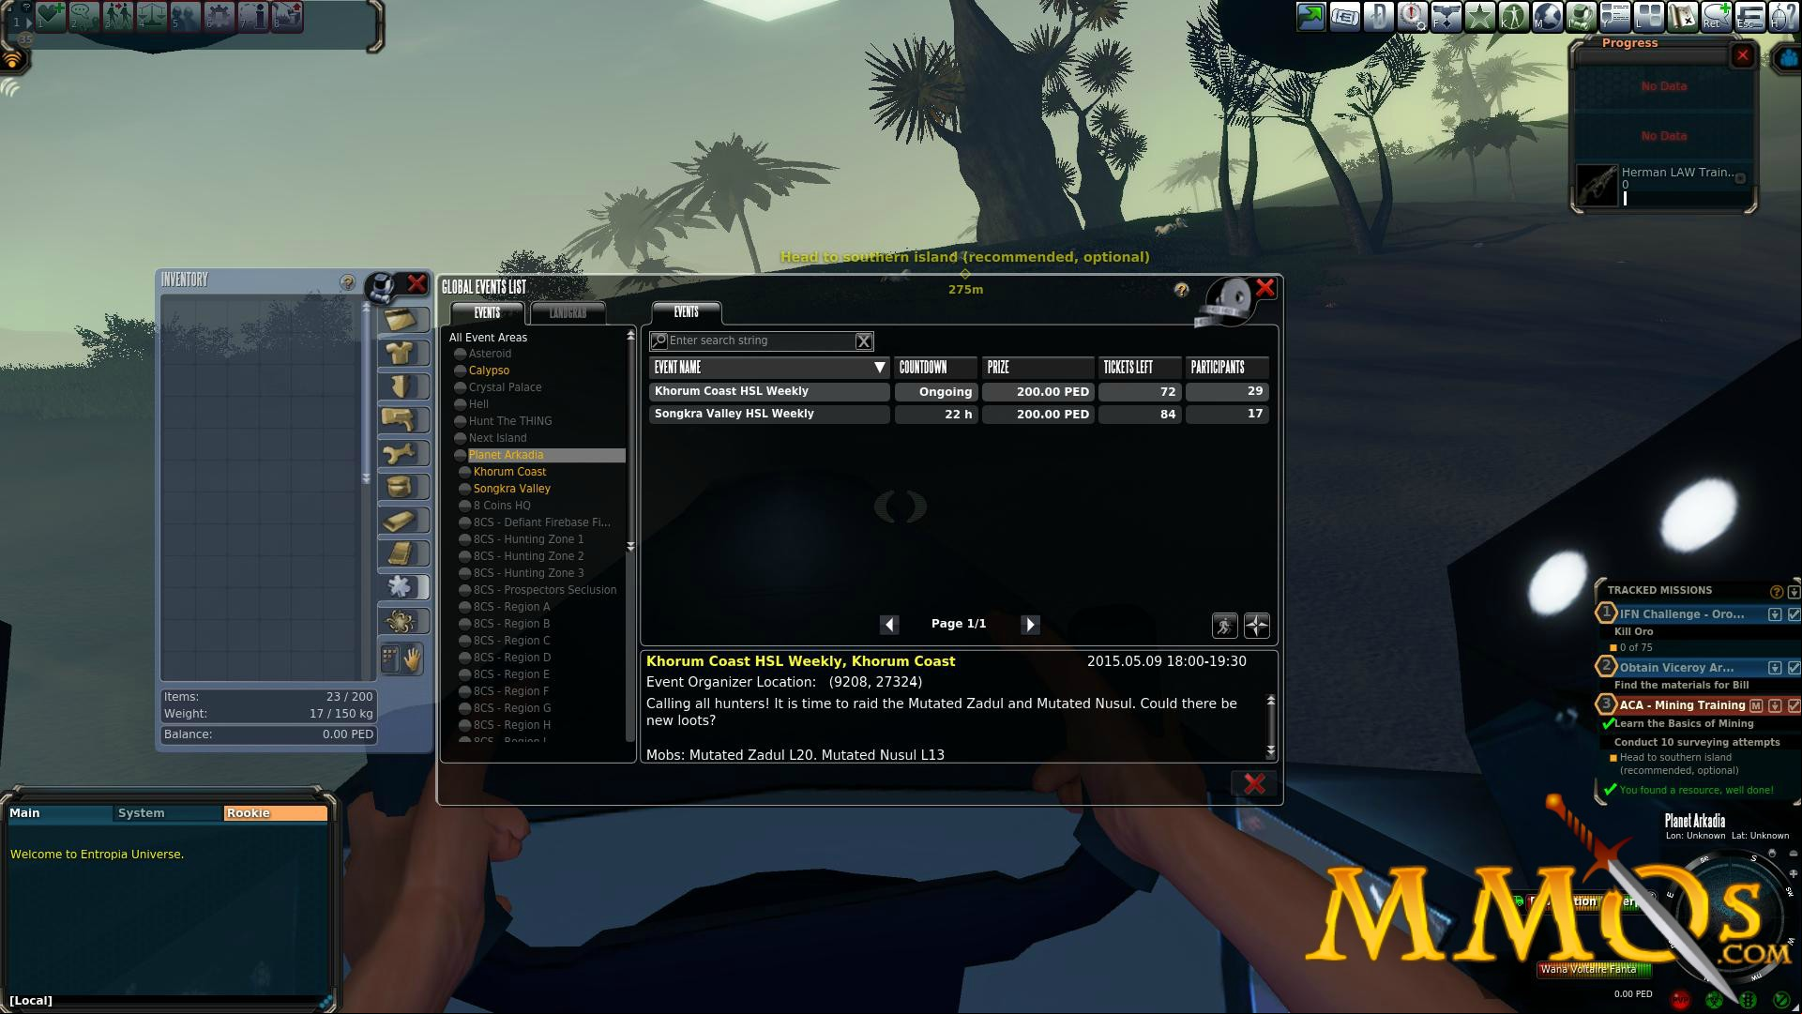
Task: Open the friends list winged icon labeled F
Action: 1446,16
